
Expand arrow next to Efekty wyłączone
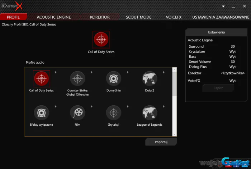tap(56, 106)
